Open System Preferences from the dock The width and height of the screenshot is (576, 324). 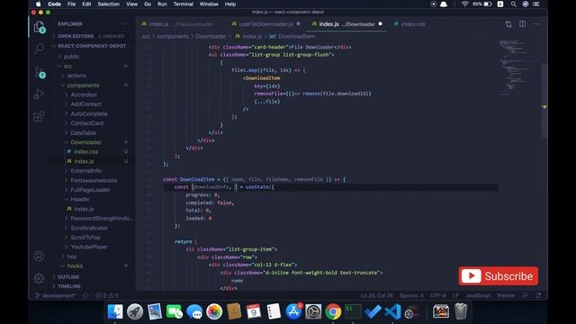click(x=313, y=311)
